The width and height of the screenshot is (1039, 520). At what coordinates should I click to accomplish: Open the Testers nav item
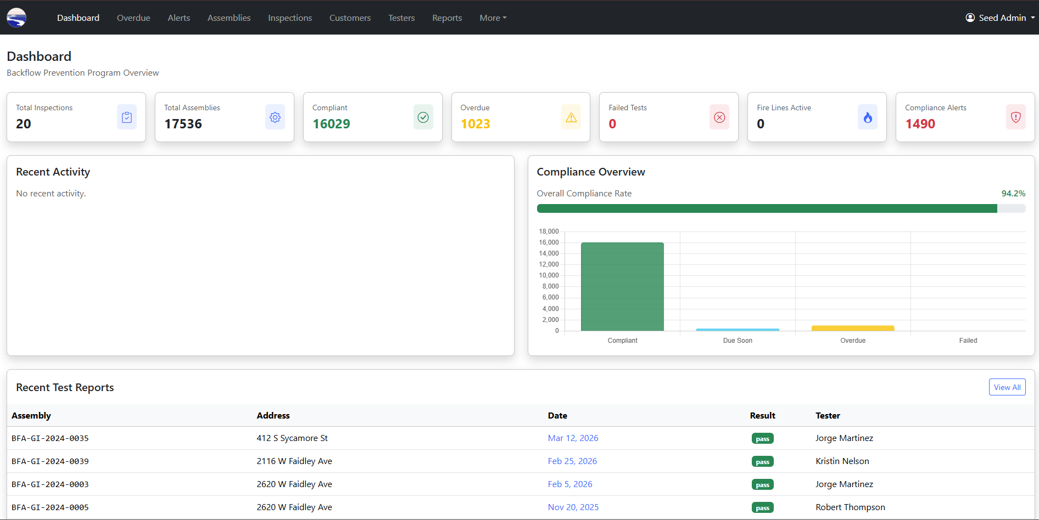point(401,18)
